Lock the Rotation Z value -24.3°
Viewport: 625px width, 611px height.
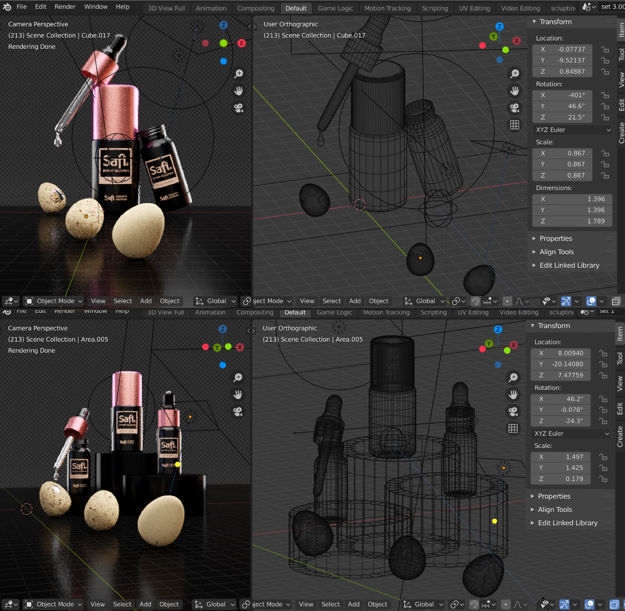pos(604,421)
